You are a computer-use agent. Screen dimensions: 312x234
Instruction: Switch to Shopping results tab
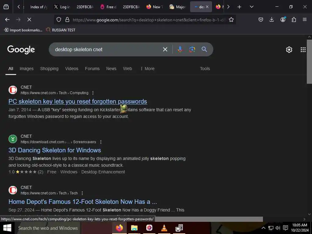coord(49,69)
